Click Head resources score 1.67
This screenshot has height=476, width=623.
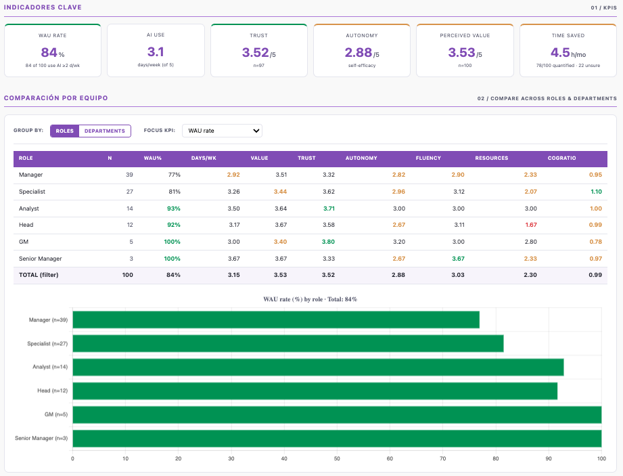[531, 225]
